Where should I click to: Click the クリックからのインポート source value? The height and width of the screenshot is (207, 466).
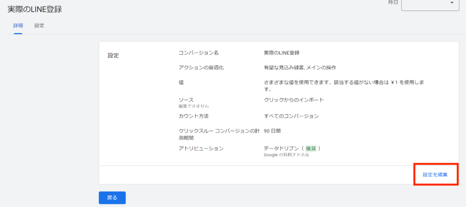pyautogui.click(x=294, y=99)
